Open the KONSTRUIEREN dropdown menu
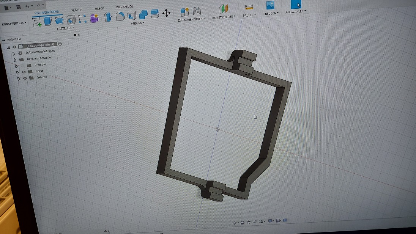Viewport: 416px width, 234px height. pyautogui.click(x=224, y=17)
